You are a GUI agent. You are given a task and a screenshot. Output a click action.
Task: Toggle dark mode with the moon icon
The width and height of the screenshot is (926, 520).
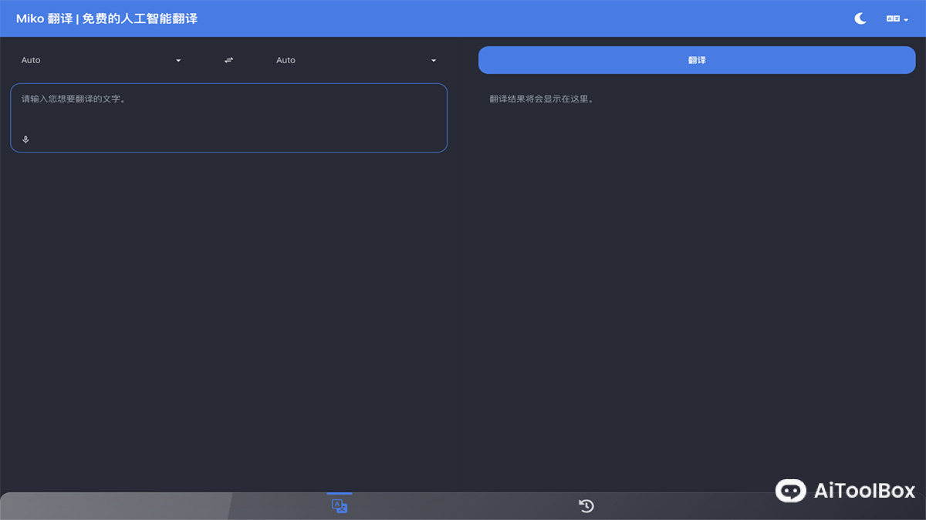coord(860,18)
